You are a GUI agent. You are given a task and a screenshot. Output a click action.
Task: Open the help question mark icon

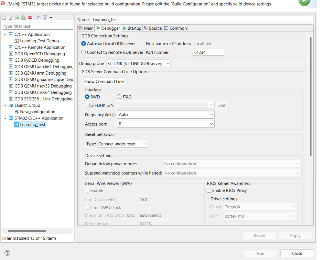coord(7,253)
